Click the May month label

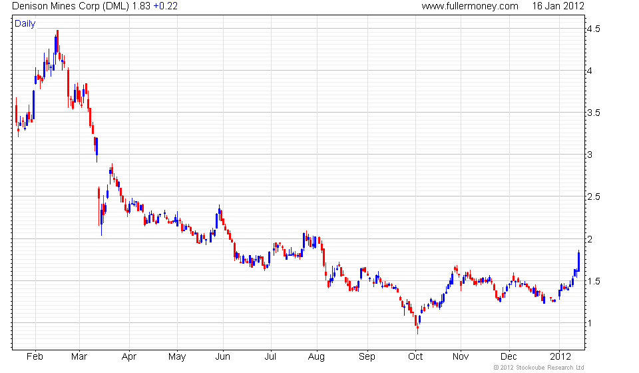[x=177, y=357]
